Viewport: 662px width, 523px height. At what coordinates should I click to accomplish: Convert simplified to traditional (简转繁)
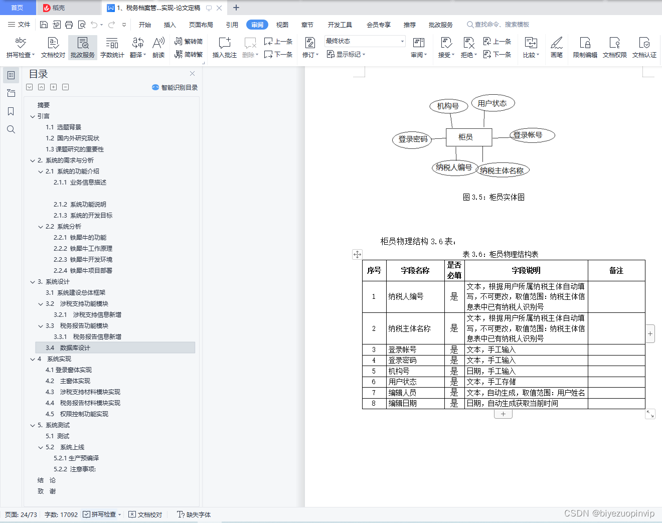pos(189,54)
